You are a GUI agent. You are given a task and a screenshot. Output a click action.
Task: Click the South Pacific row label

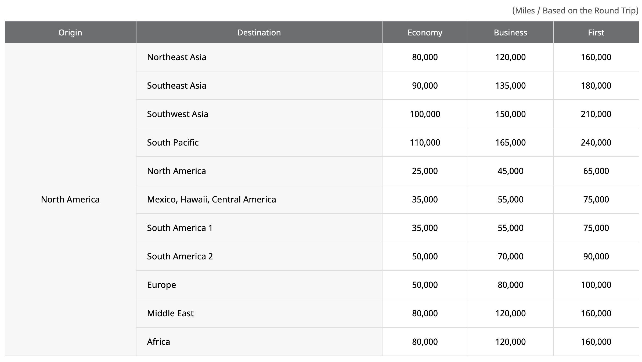pyautogui.click(x=172, y=142)
